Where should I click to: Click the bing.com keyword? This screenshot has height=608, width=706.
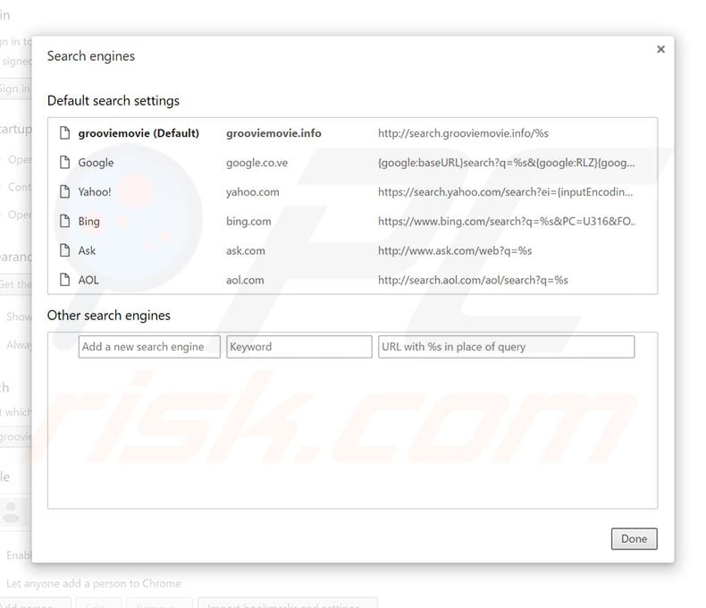pos(248,222)
